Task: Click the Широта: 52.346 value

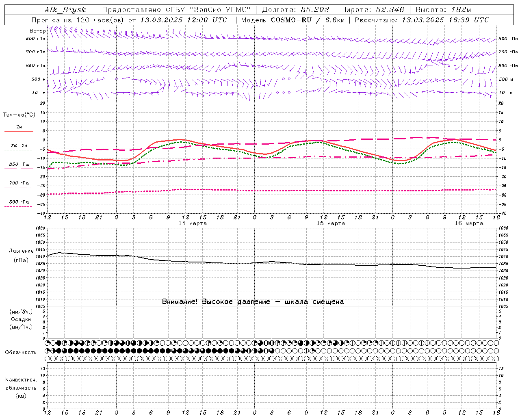Action: (372, 10)
